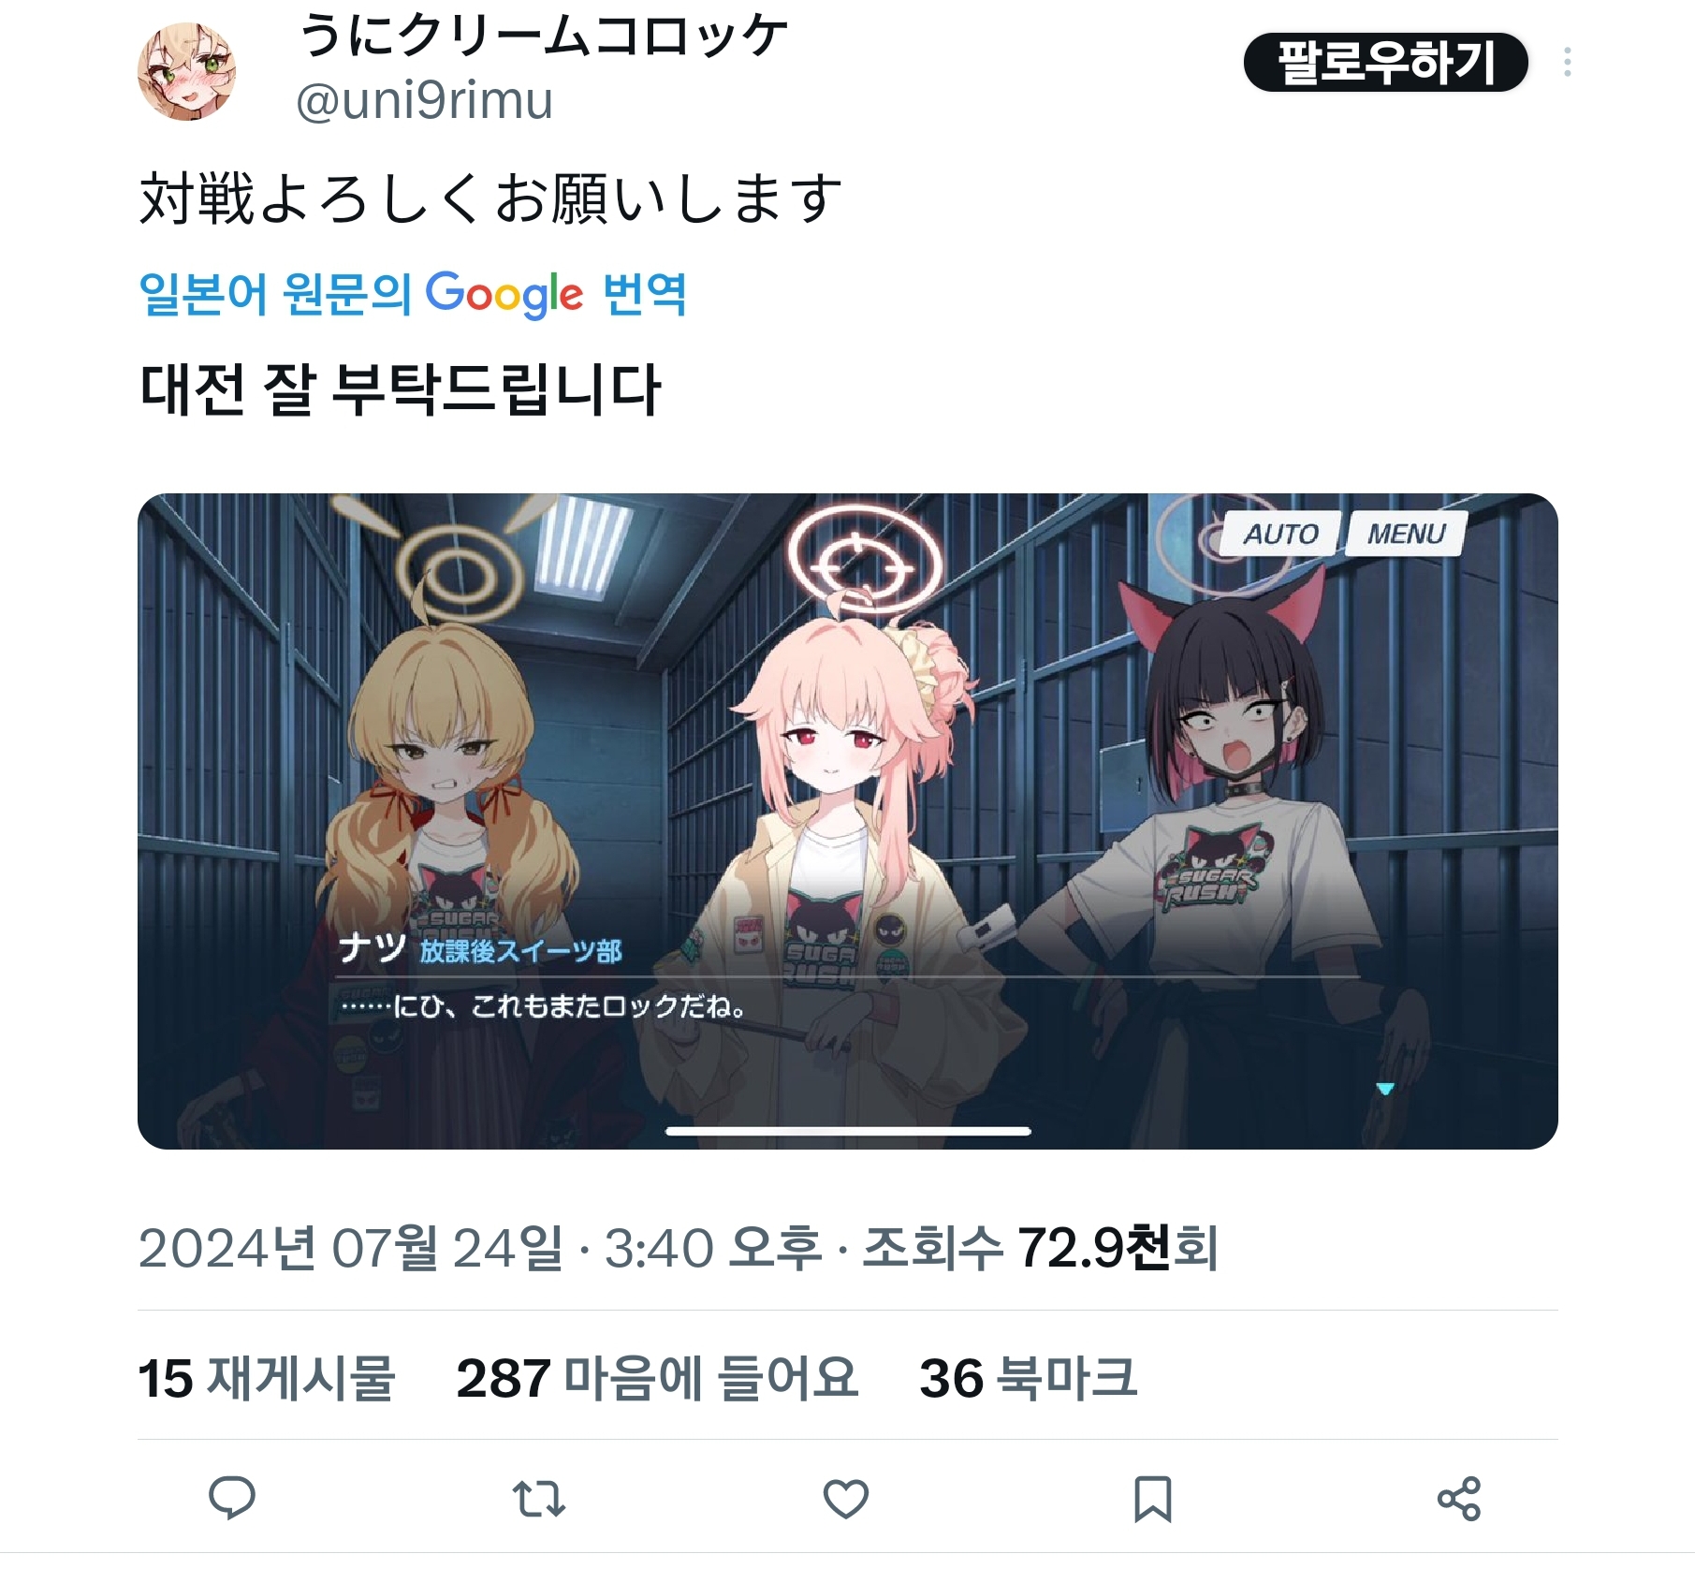Open the Google 번역 translation link
Viewport: 1695px width, 1583px height.
pyautogui.click(x=413, y=294)
